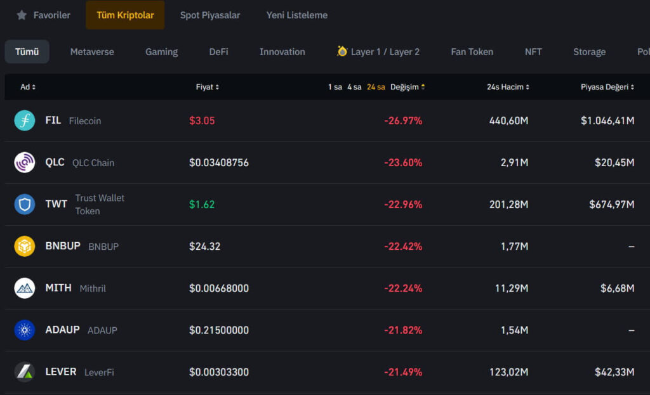Click the $42,33M market cap value
650x395 pixels.
[x=614, y=372]
